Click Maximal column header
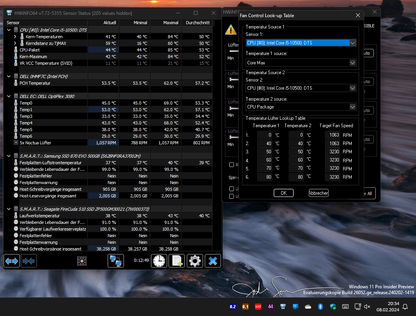The image size is (416, 316). click(166, 23)
